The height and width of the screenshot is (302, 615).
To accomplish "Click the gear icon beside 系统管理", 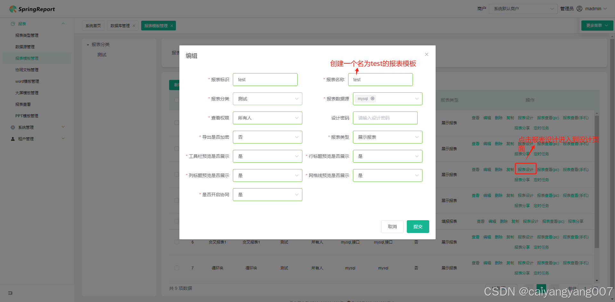I will [13, 127].
